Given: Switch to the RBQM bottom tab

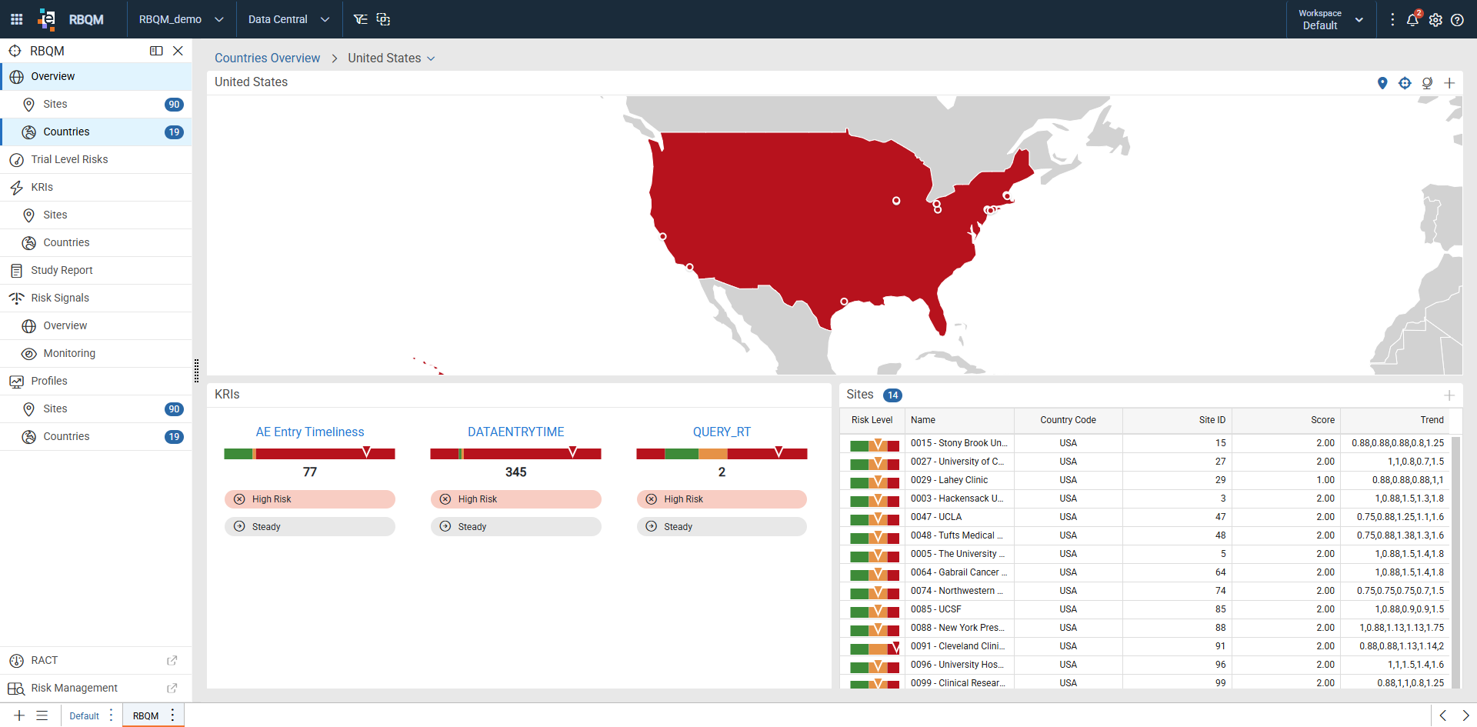Looking at the screenshot, I should click(145, 716).
